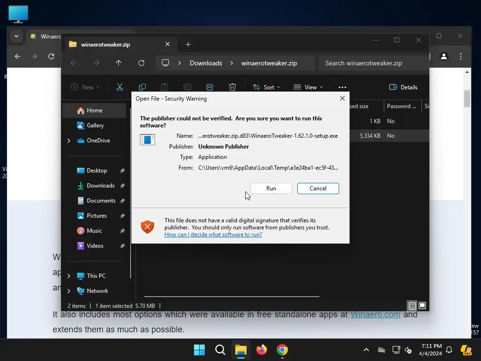Unpin Desktop using its pin icon
Image resolution: width=481 pixels, height=361 pixels.
click(123, 171)
